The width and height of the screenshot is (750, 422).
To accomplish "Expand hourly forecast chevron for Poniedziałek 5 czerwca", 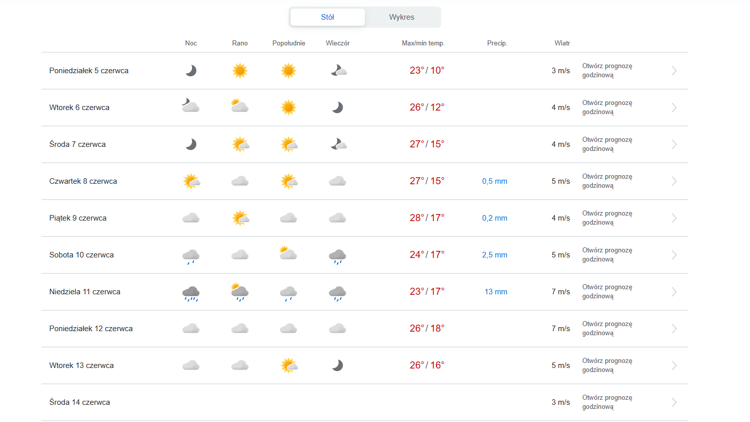I will 674,71.
